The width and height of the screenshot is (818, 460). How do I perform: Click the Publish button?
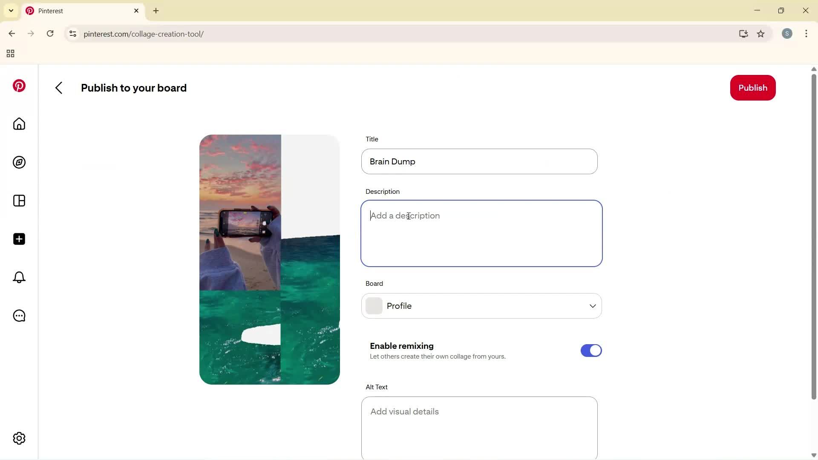(x=752, y=88)
